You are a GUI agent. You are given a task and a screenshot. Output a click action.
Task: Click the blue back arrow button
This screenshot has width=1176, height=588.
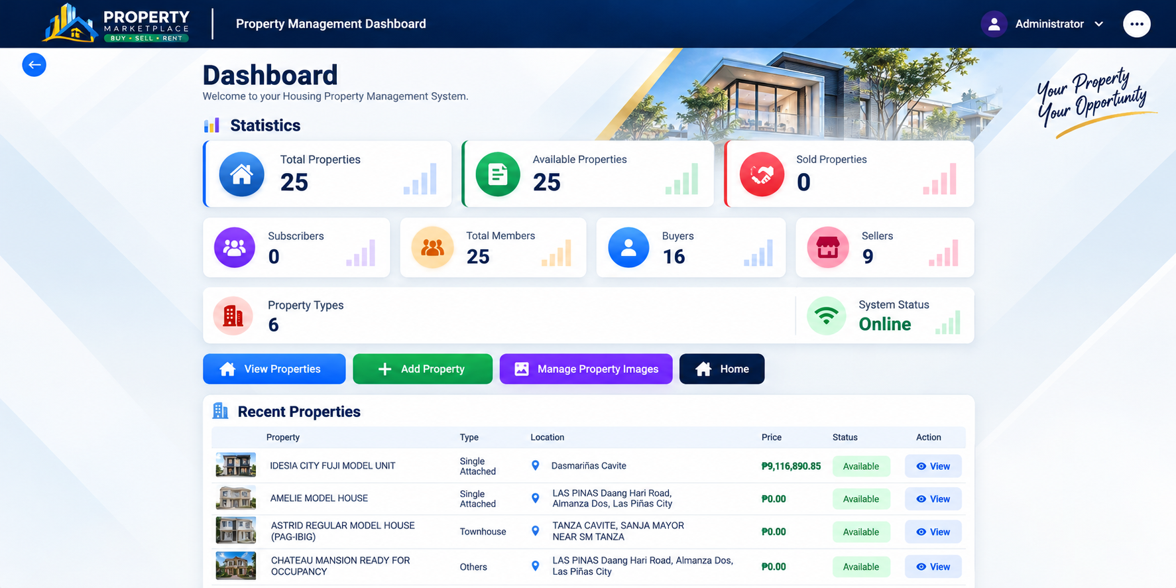pos(34,65)
